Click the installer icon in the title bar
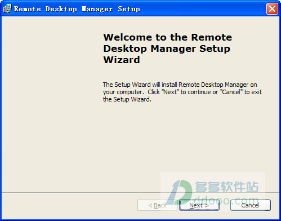Image resolution: width=281 pixels, height=221 pixels. click(7, 9)
